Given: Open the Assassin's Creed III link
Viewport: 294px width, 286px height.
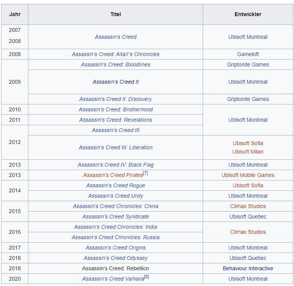Looking at the screenshot, I should pyautogui.click(x=116, y=130).
